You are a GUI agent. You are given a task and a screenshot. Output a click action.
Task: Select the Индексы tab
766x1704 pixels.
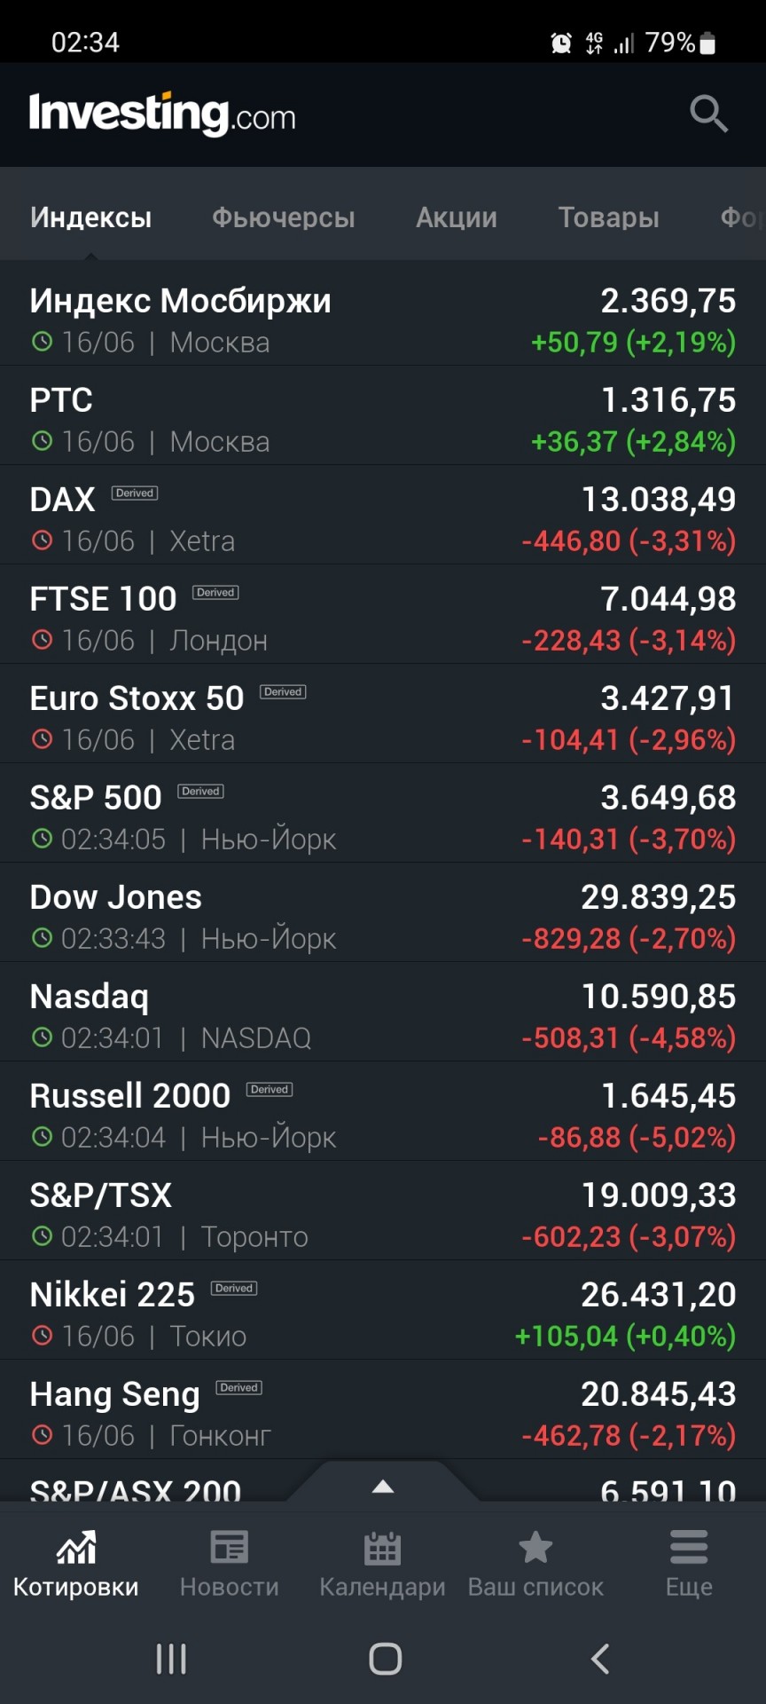tap(90, 217)
